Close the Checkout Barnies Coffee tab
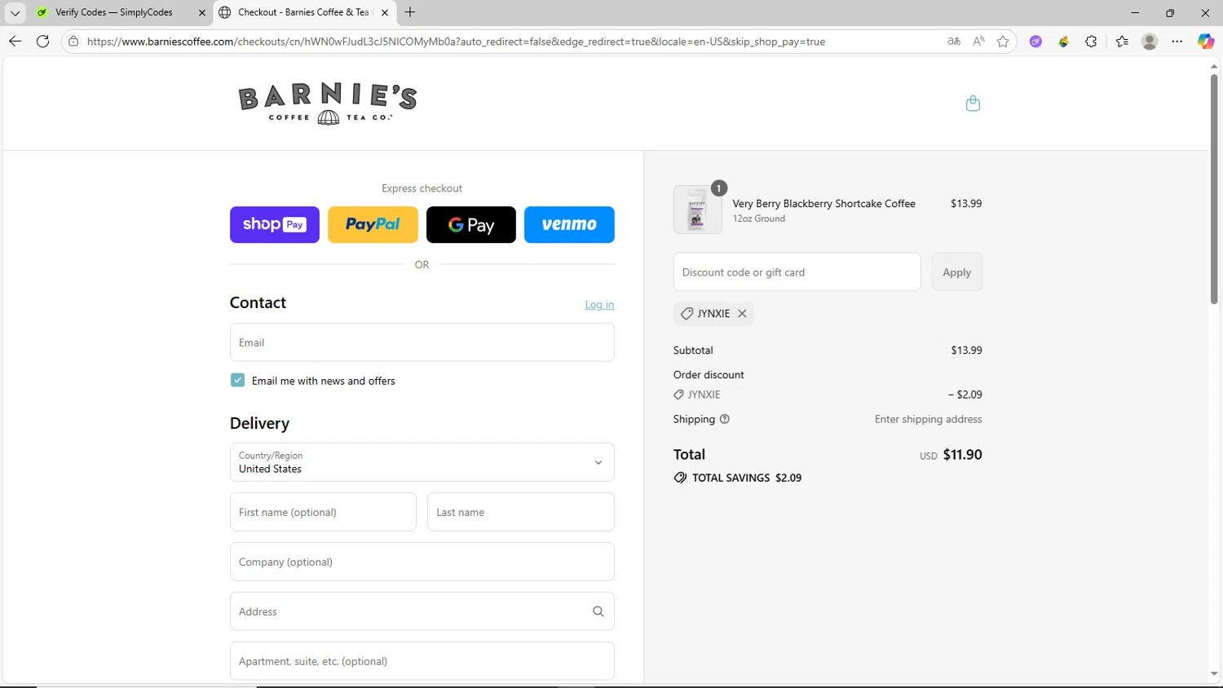The width and height of the screenshot is (1223, 688). pos(385,12)
